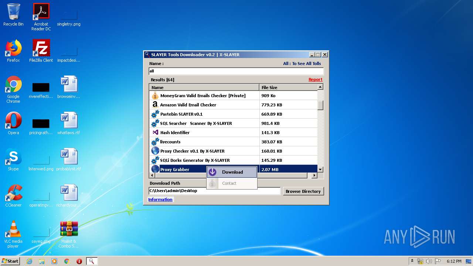Click the Windows Start button
The height and width of the screenshot is (266, 473).
click(x=10, y=261)
